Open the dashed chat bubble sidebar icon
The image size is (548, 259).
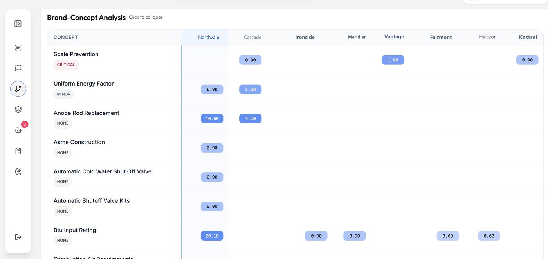(x=18, y=68)
